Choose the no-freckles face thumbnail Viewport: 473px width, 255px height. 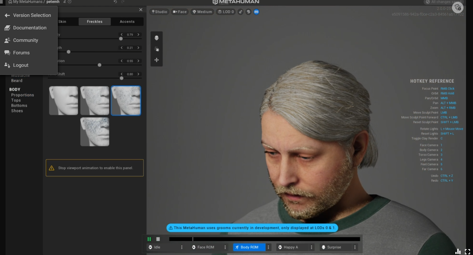coord(64,101)
